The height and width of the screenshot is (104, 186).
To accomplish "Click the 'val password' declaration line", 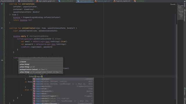I will 44,44.
